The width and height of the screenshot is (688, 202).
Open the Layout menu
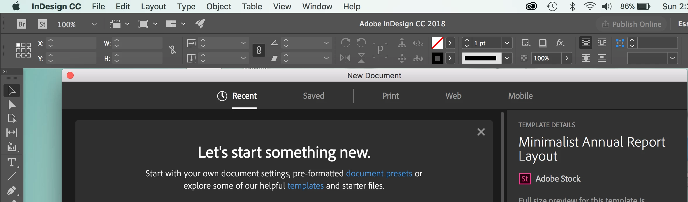click(153, 6)
